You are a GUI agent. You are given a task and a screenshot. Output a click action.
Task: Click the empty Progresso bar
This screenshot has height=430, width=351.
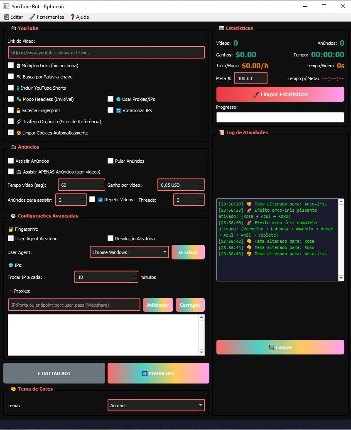(x=280, y=117)
